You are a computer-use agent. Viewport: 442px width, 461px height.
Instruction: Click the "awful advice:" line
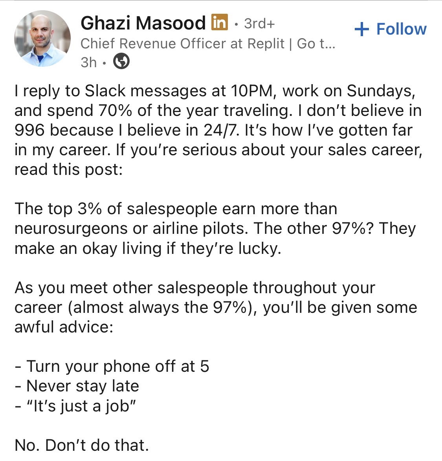(x=64, y=327)
